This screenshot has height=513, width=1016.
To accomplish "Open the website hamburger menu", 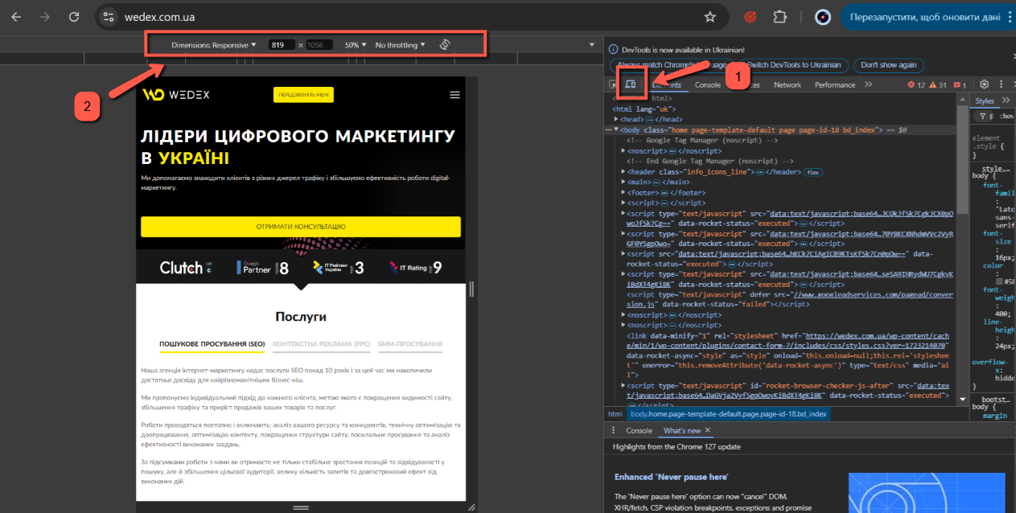I will click(x=455, y=95).
